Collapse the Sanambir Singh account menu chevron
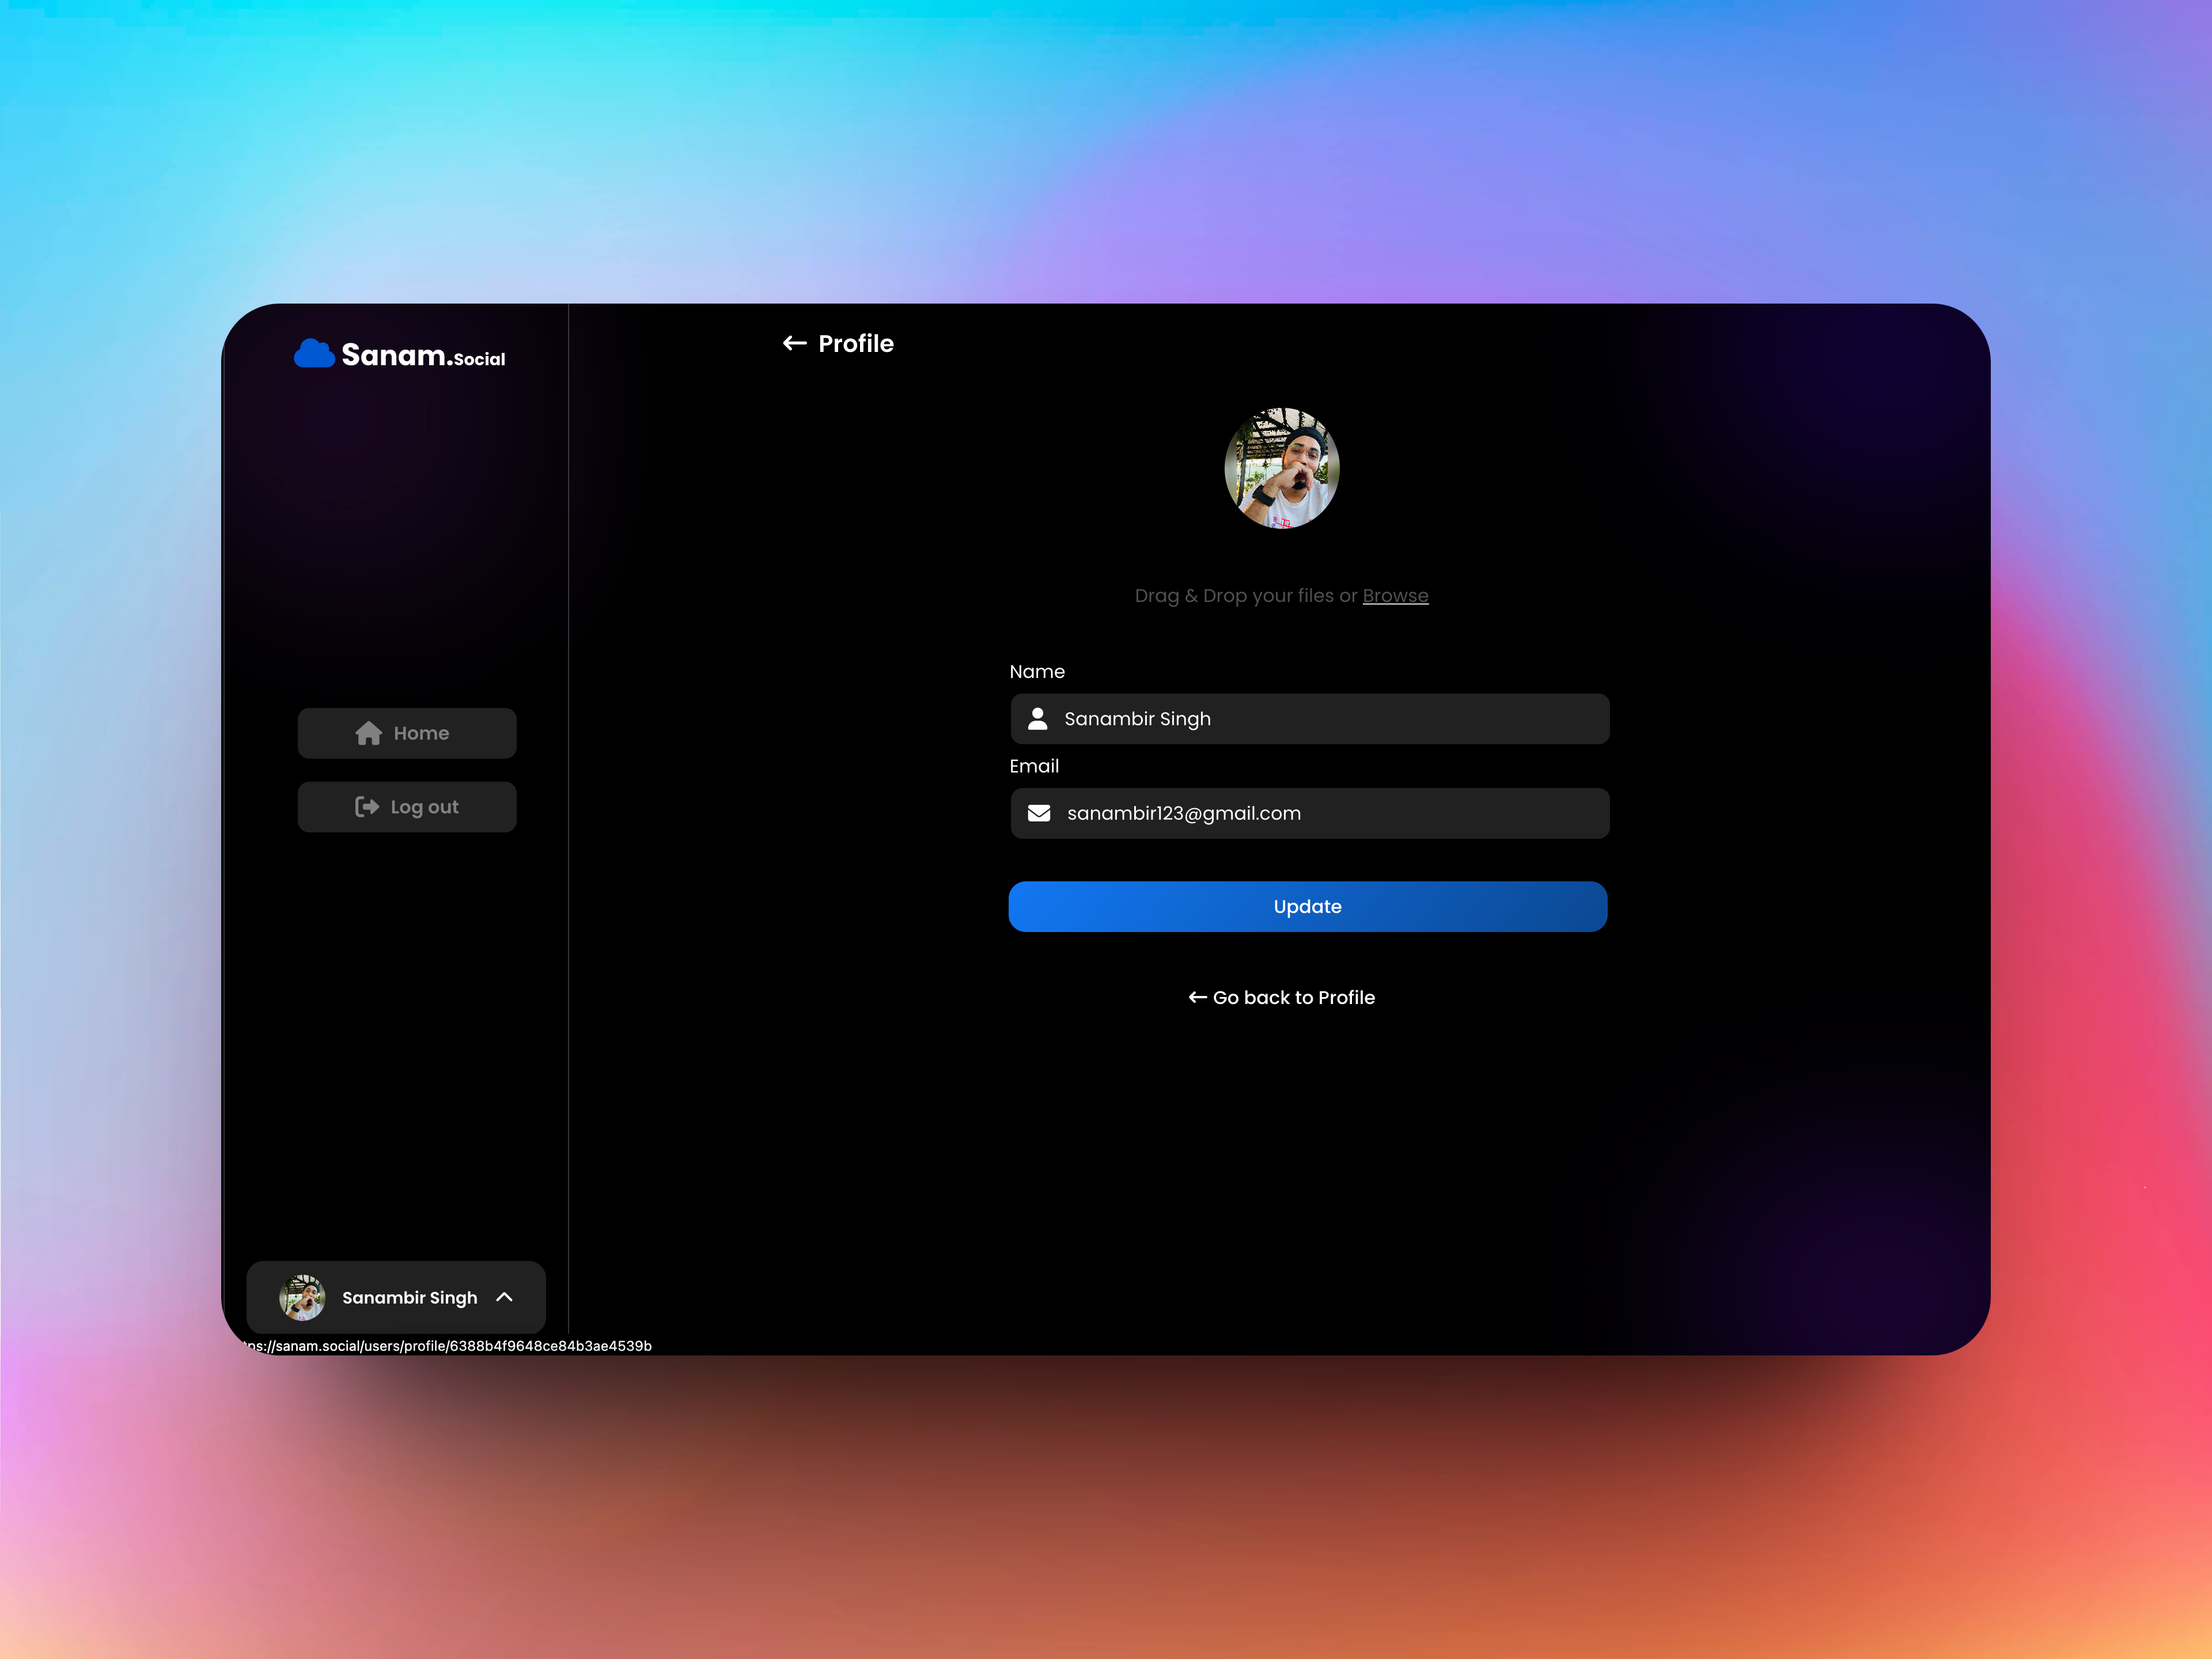Image resolution: width=2212 pixels, height=1659 pixels. click(504, 1297)
